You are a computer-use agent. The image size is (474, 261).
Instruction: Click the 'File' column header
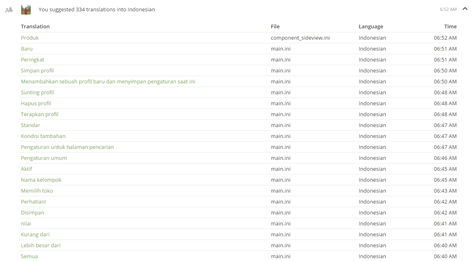click(x=275, y=26)
